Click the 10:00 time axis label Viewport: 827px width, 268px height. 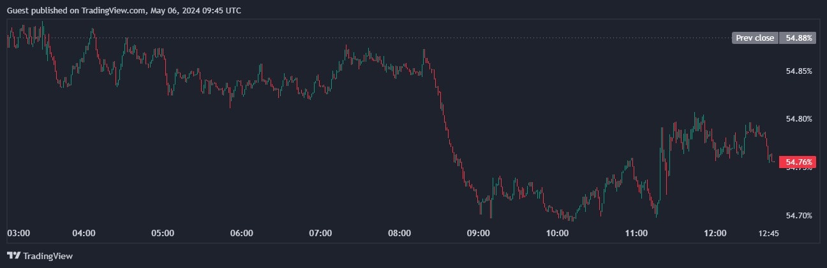coord(557,234)
